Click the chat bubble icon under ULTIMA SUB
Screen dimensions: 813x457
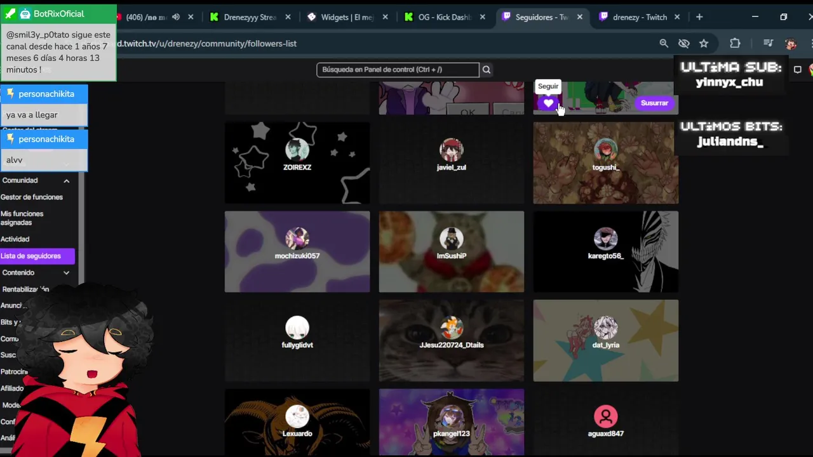[x=798, y=70]
